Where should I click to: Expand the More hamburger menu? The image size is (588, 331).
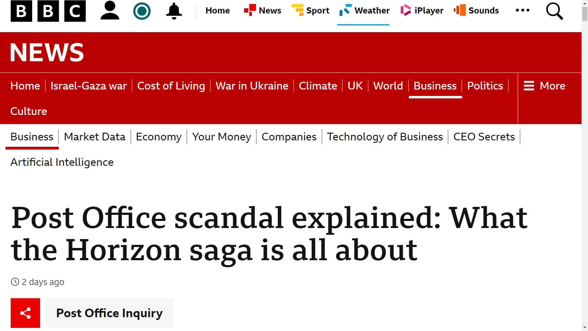pyautogui.click(x=545, y=86)
